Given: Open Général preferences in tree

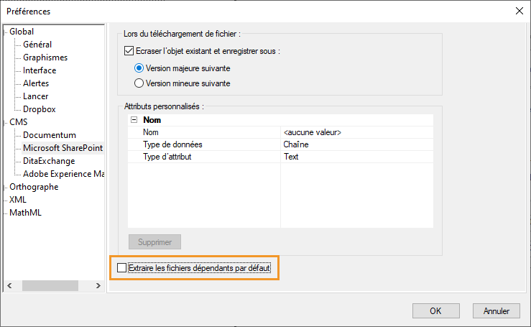Looking at the screenshot, I should coord(37,45).
